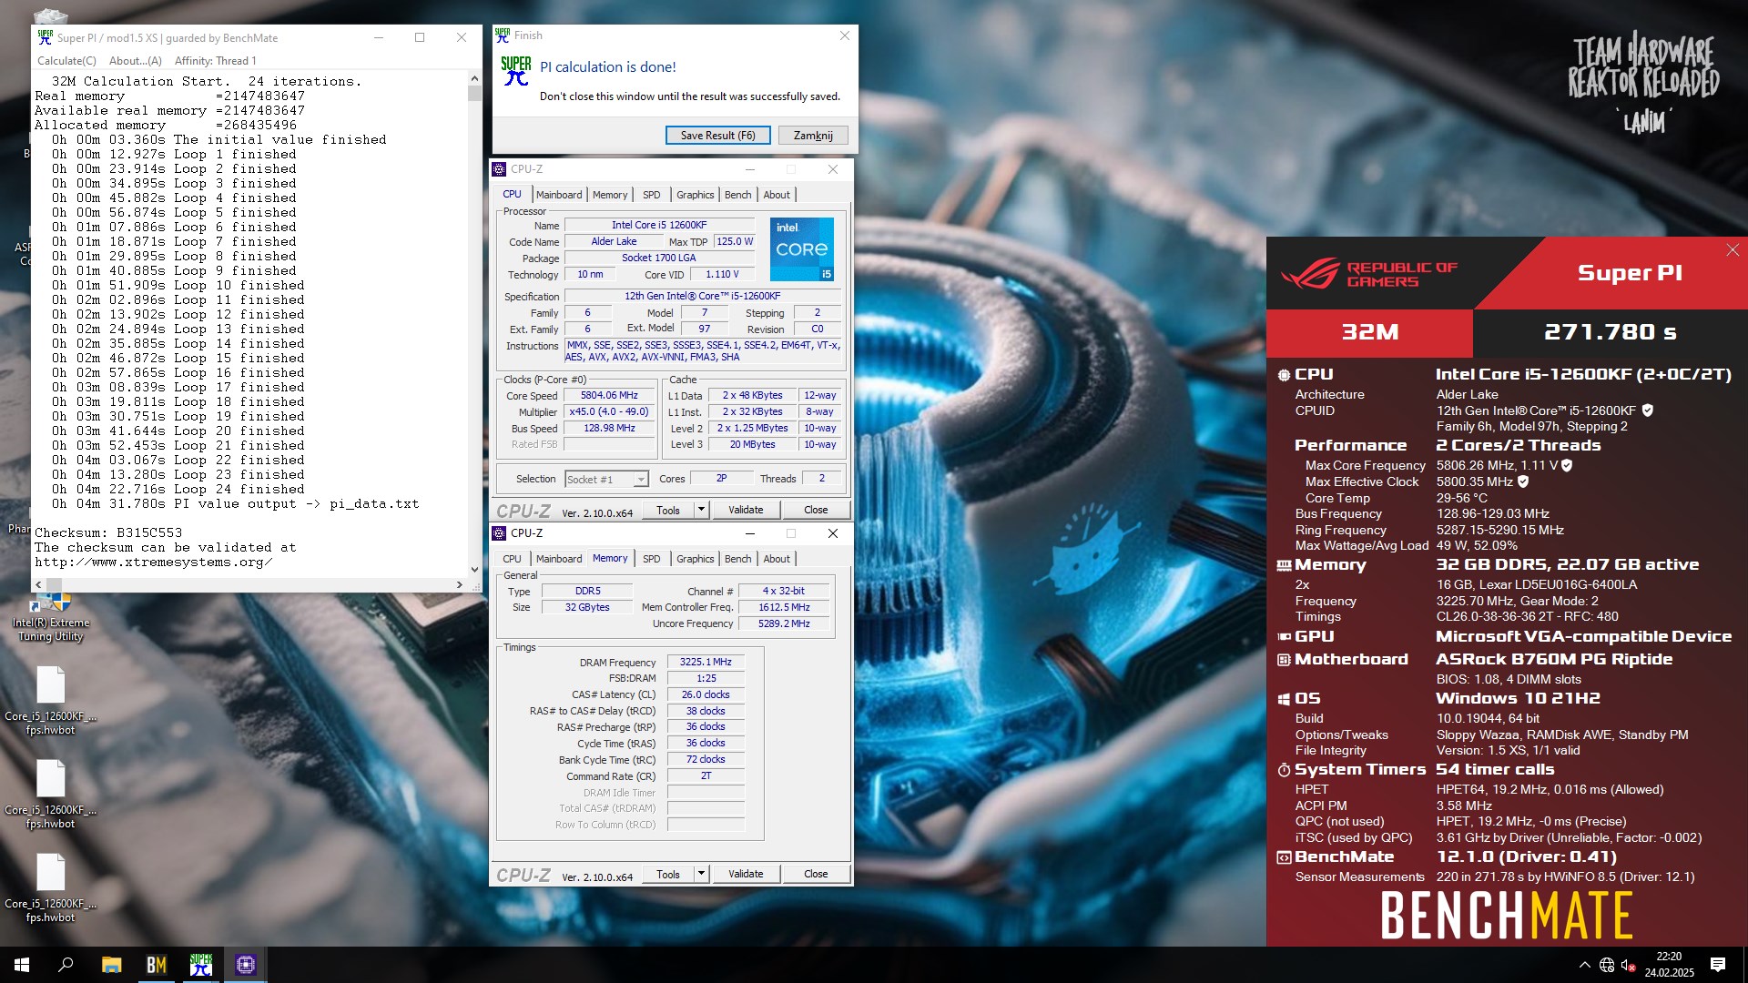Open About...(A) menu in Super PI

point(135,61)
